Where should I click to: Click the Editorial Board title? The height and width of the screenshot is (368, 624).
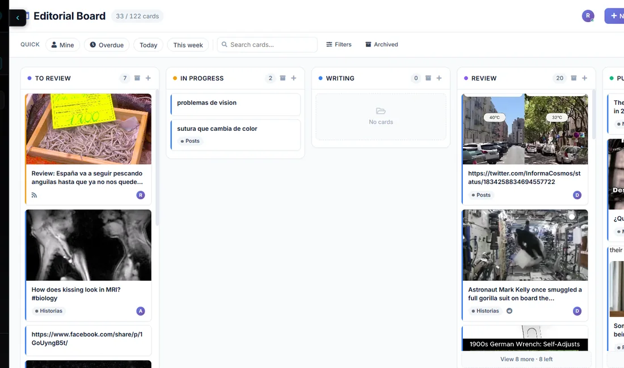[x=70, y=16]
